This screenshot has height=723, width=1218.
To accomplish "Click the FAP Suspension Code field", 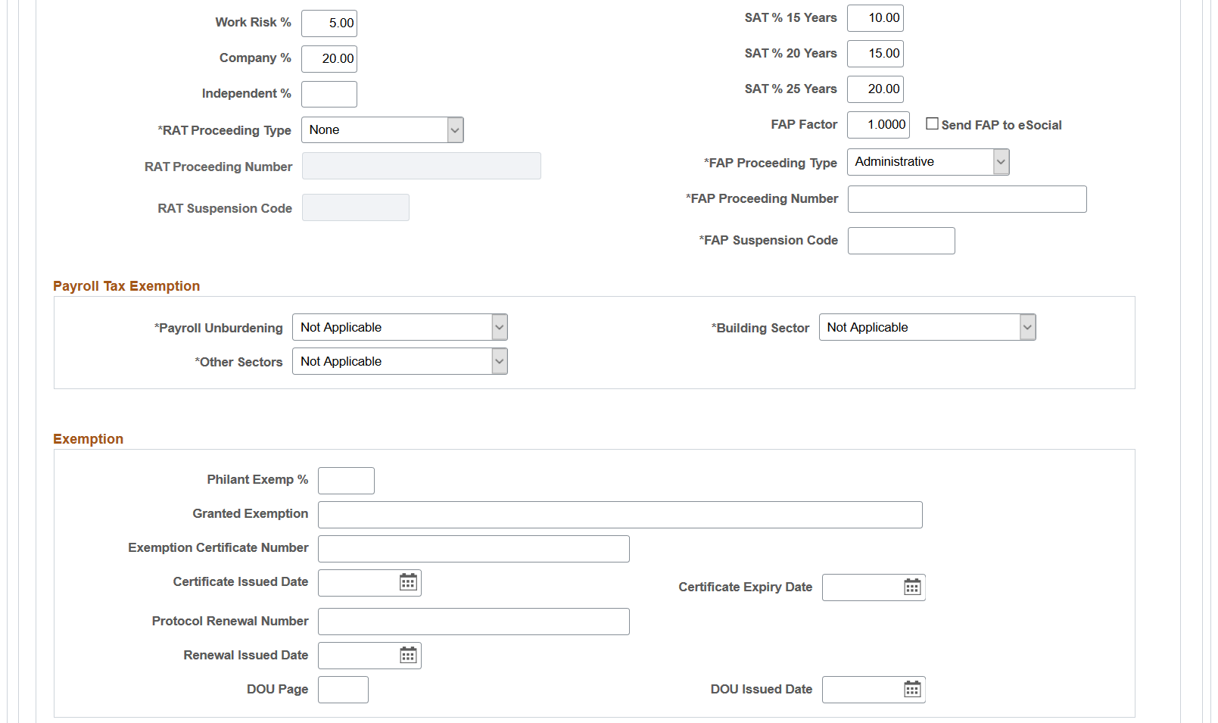I will click(x=902, y=241).
